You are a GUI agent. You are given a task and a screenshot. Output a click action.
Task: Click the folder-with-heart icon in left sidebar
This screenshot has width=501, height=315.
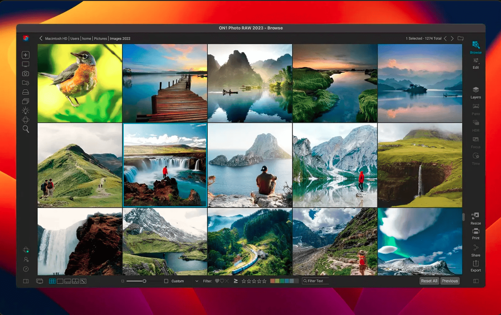(26, 83)
